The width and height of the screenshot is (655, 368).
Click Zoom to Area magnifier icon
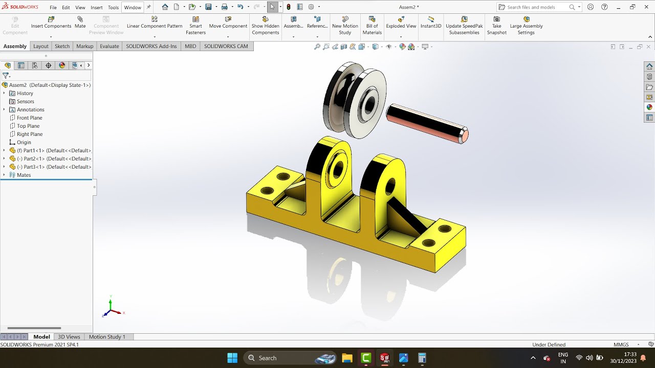pyautogui.click(x=326, y=47)
